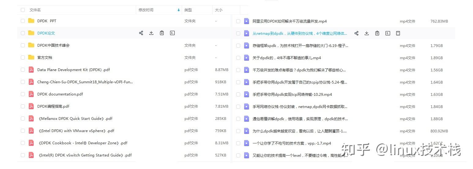Open 通俗易懂讲解dpdk video

300,119
